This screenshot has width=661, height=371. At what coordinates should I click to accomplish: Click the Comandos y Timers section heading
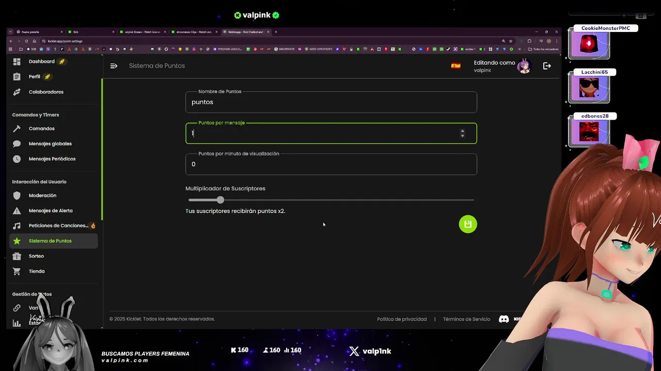click(36, 115)
